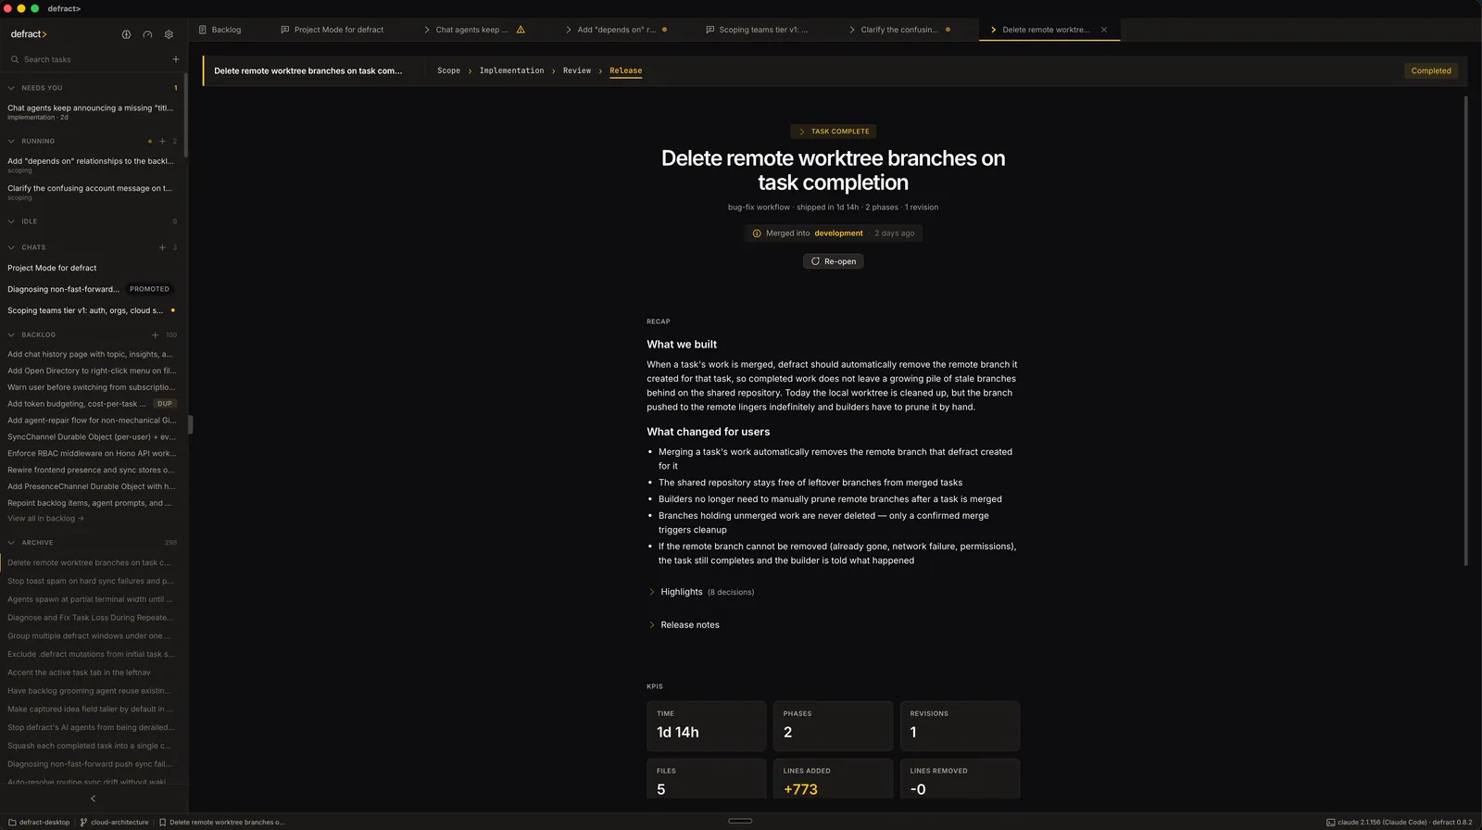Close the Delete remote worktree tab
Screen dimensions: 1482x830
pyautogui.click(x=1104, y=30)
